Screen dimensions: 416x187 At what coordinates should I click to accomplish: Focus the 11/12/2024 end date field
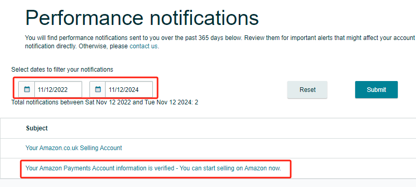(129, 89)
